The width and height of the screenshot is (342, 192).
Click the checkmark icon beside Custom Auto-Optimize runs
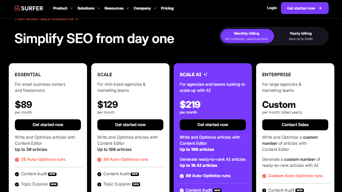264,176
